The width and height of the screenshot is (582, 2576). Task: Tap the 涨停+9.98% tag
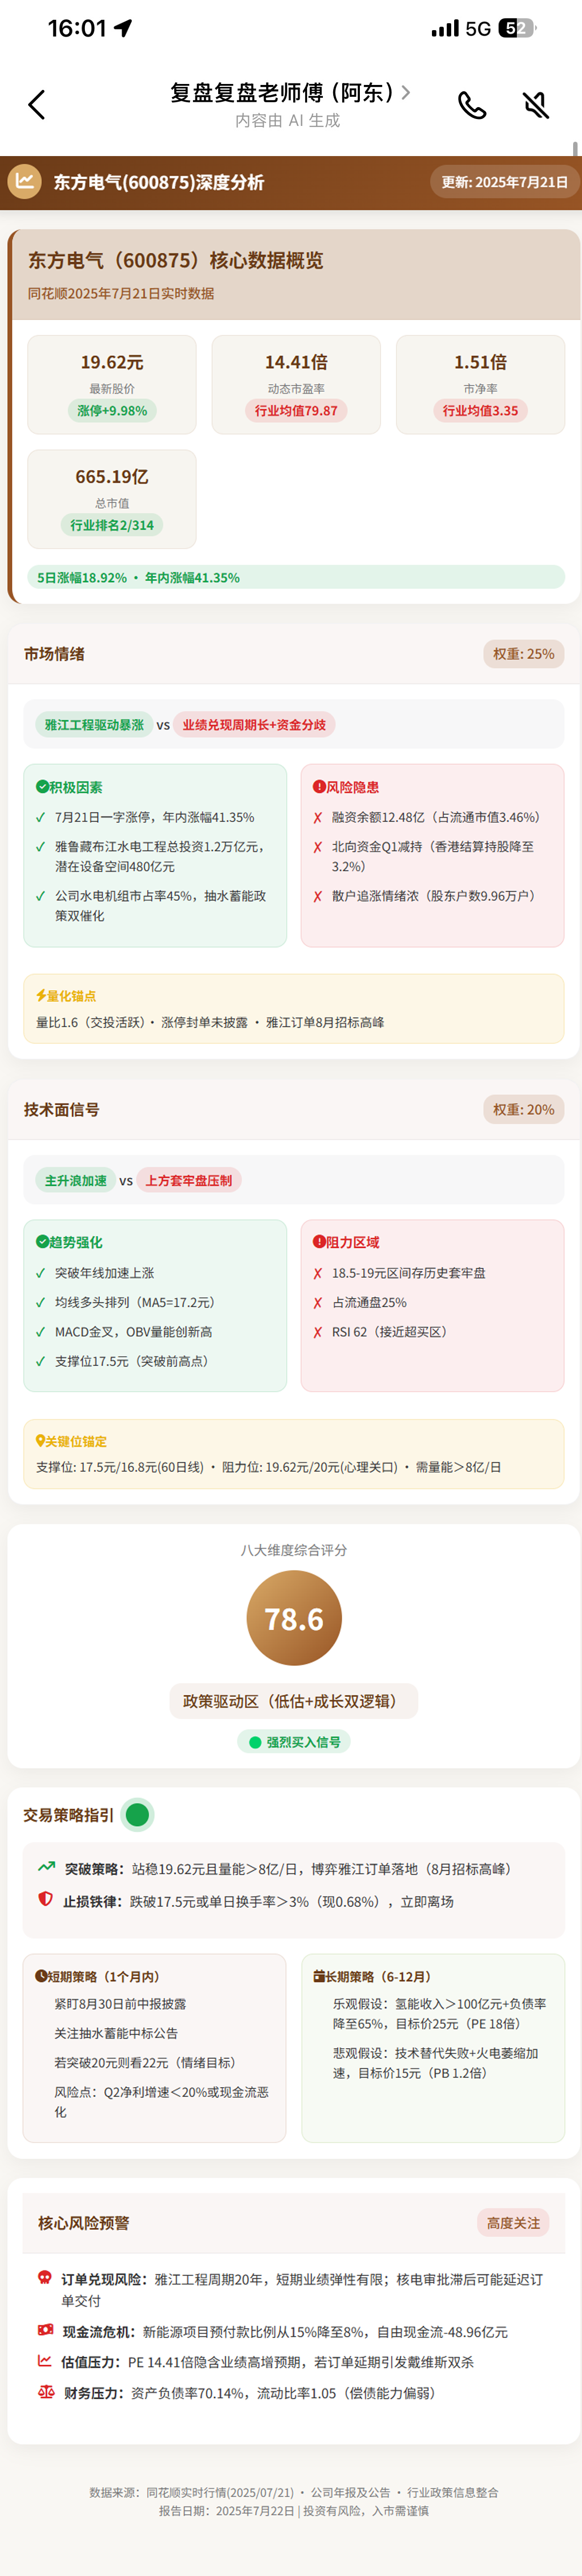coord(112,411)
